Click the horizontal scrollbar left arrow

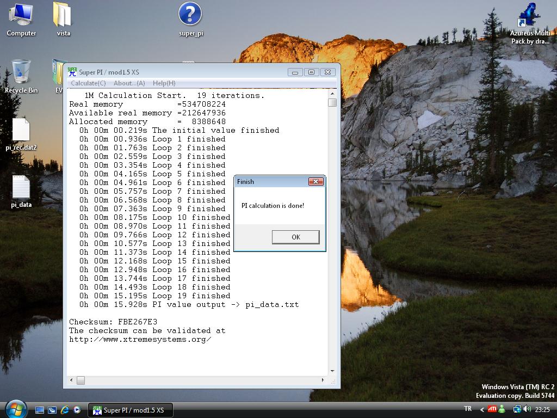click(71, 380)
